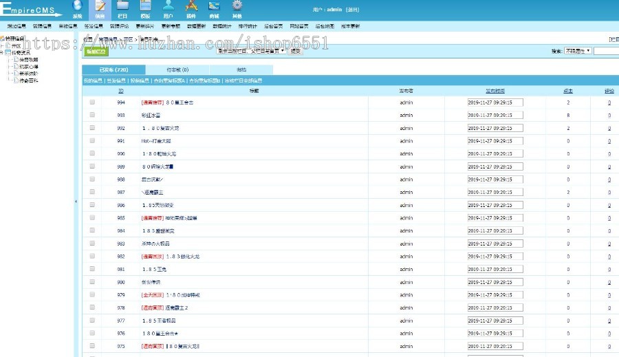Open 排行统计 in the submenu bar
The image size is (619, 357).
click(x=248, y=26)
